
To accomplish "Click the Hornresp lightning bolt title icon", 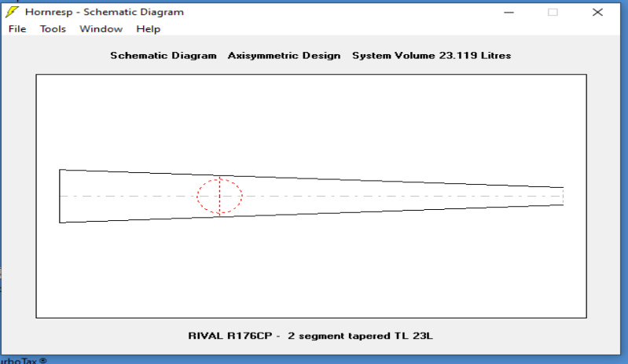I will click(13, 12).
